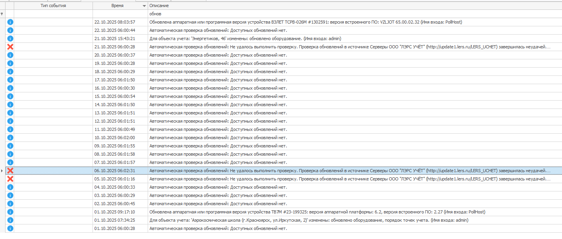Click the info icon for 13.10.2025 06:01:51 event

pyautogui.click(x=10, y=113)
